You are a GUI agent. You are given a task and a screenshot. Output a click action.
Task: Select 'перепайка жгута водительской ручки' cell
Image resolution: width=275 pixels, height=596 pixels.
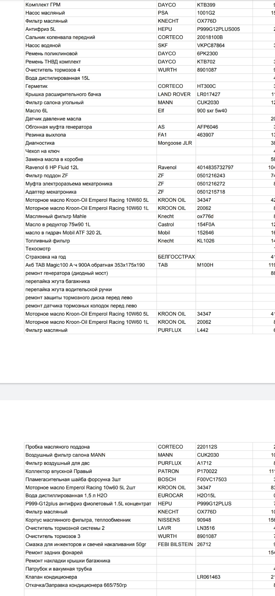(90, 289)
